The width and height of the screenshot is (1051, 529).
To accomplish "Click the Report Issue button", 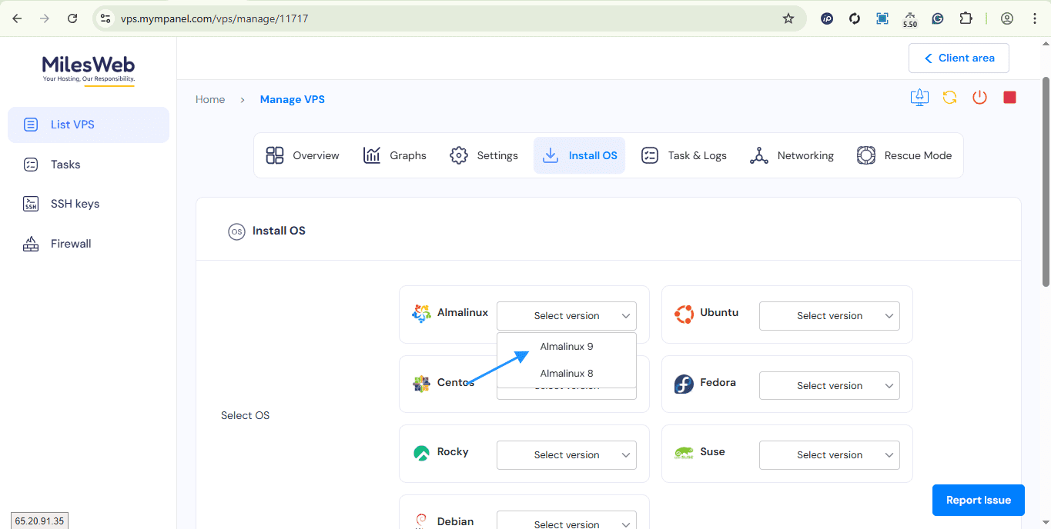I will (x=978, y=501).
